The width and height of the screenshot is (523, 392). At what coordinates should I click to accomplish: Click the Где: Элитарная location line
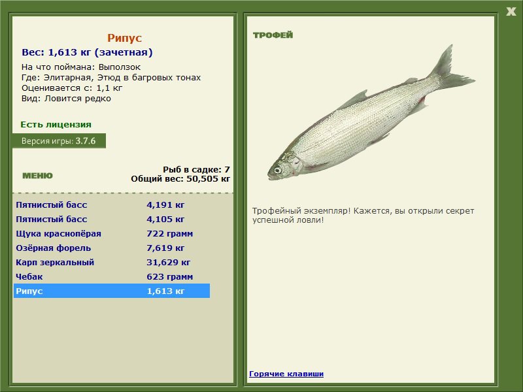pyautogui.click(x=111, y=78)
